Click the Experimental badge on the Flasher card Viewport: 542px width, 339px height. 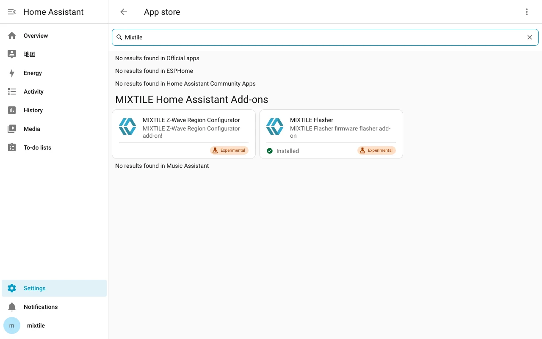pos(376,150)
